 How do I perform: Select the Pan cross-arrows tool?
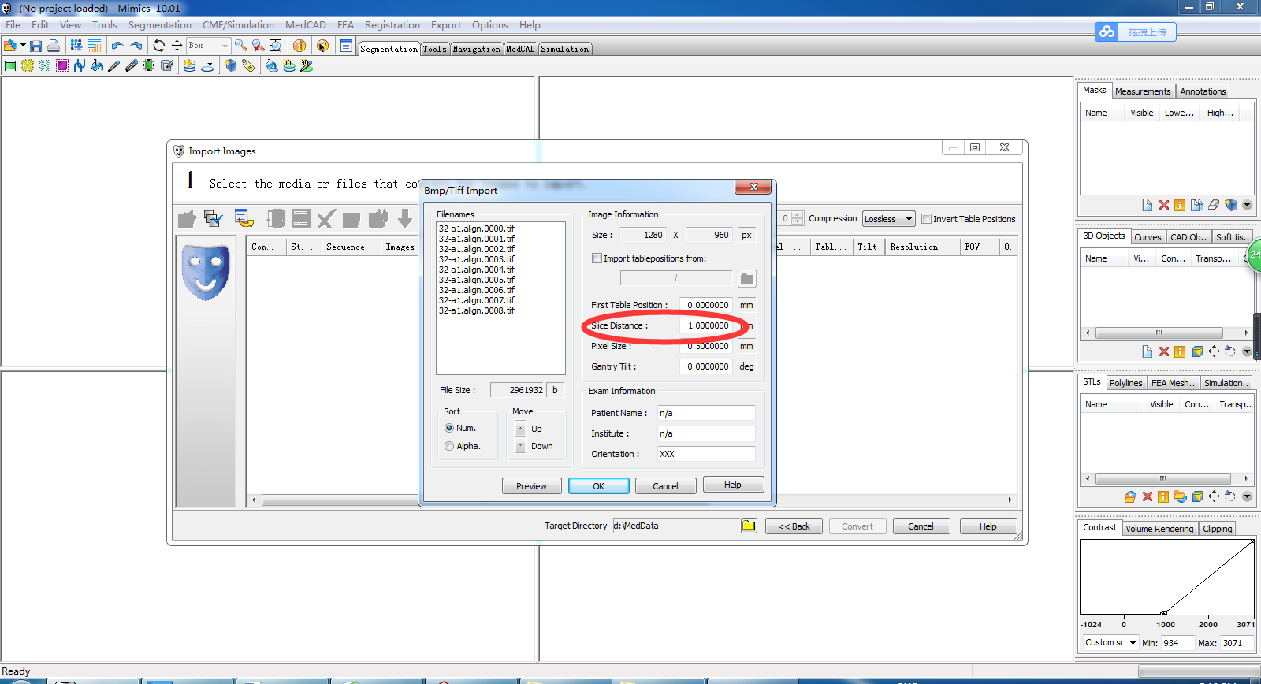(x=177, y=46)
